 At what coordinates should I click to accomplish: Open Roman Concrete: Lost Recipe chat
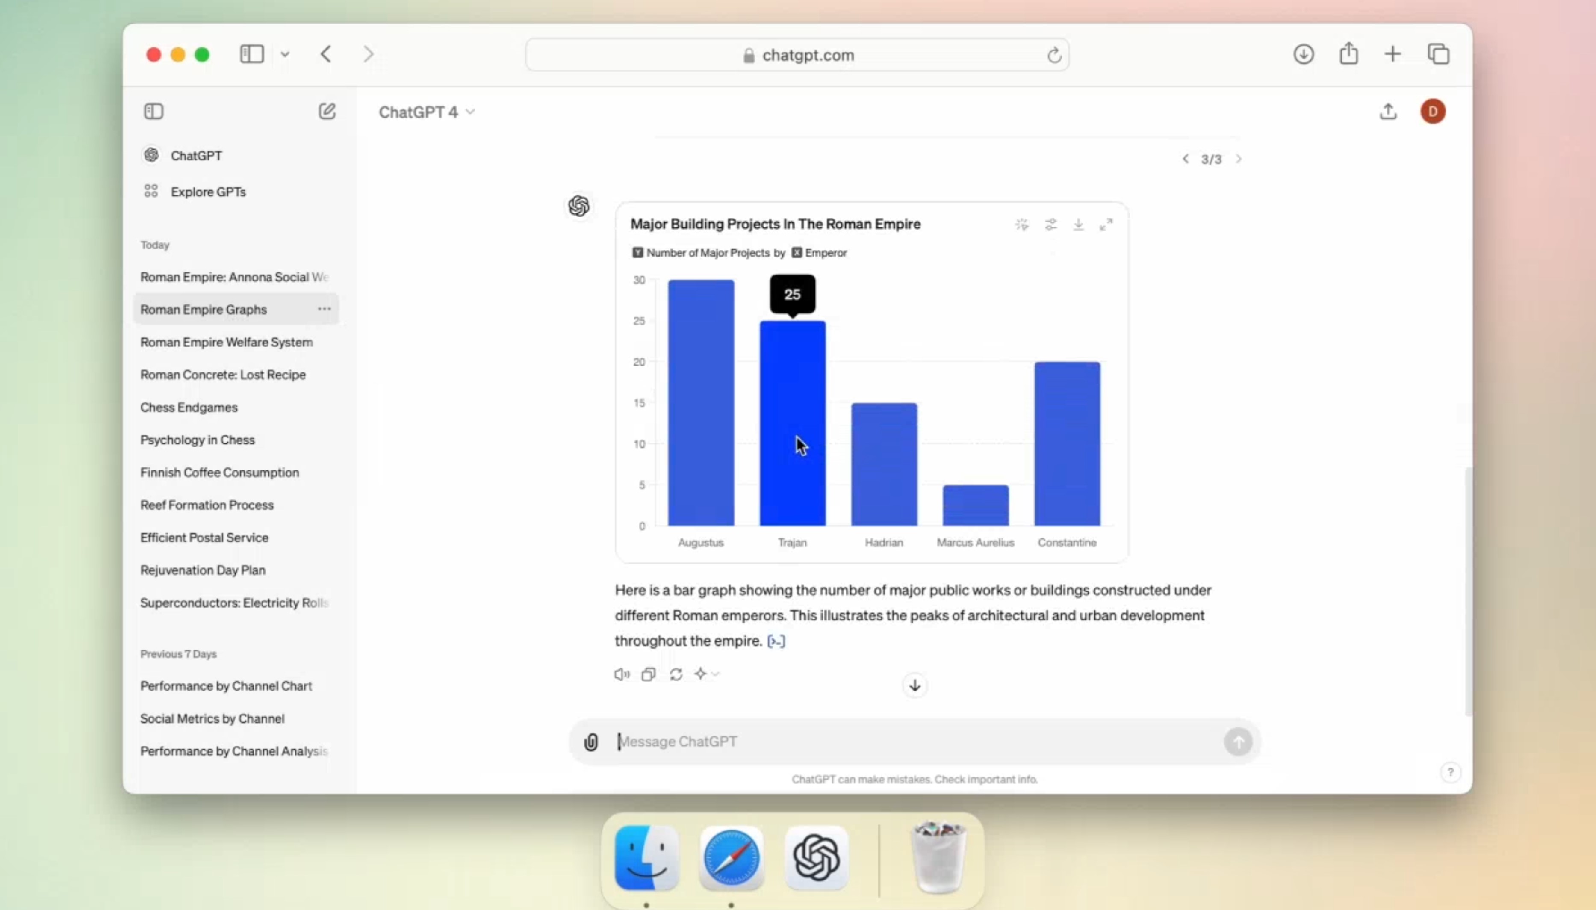(222, 374)
